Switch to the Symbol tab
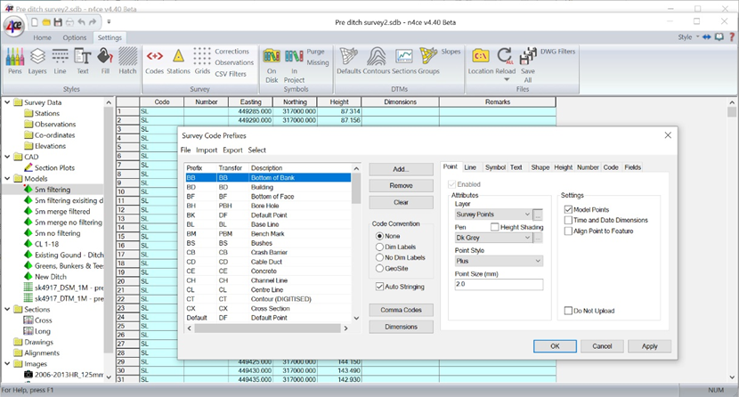The width and height of the screenshot is (739, 397). [495, 167]
